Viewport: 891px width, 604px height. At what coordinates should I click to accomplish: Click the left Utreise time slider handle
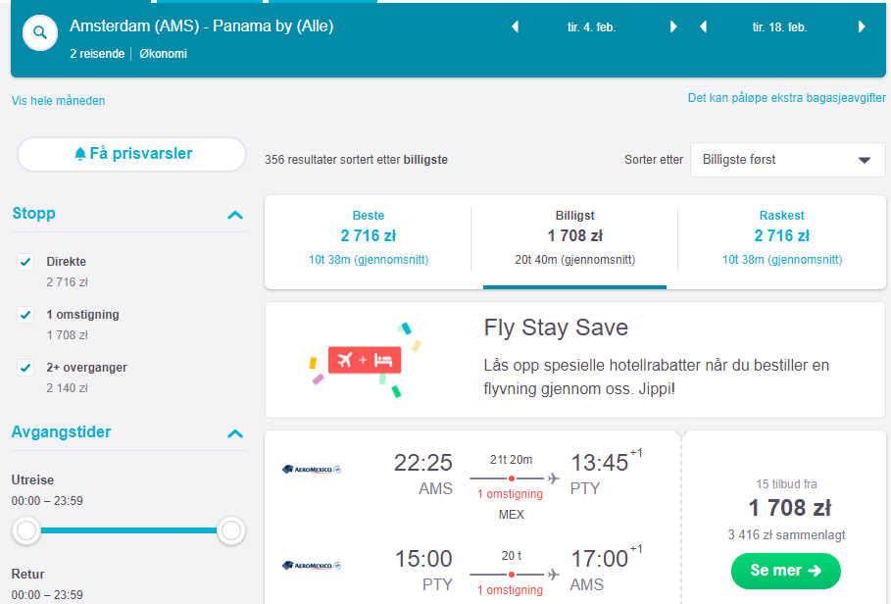(x=26, y=530)
